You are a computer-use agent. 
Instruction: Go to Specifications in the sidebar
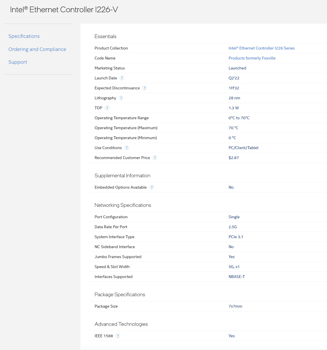tap(24, 36)
